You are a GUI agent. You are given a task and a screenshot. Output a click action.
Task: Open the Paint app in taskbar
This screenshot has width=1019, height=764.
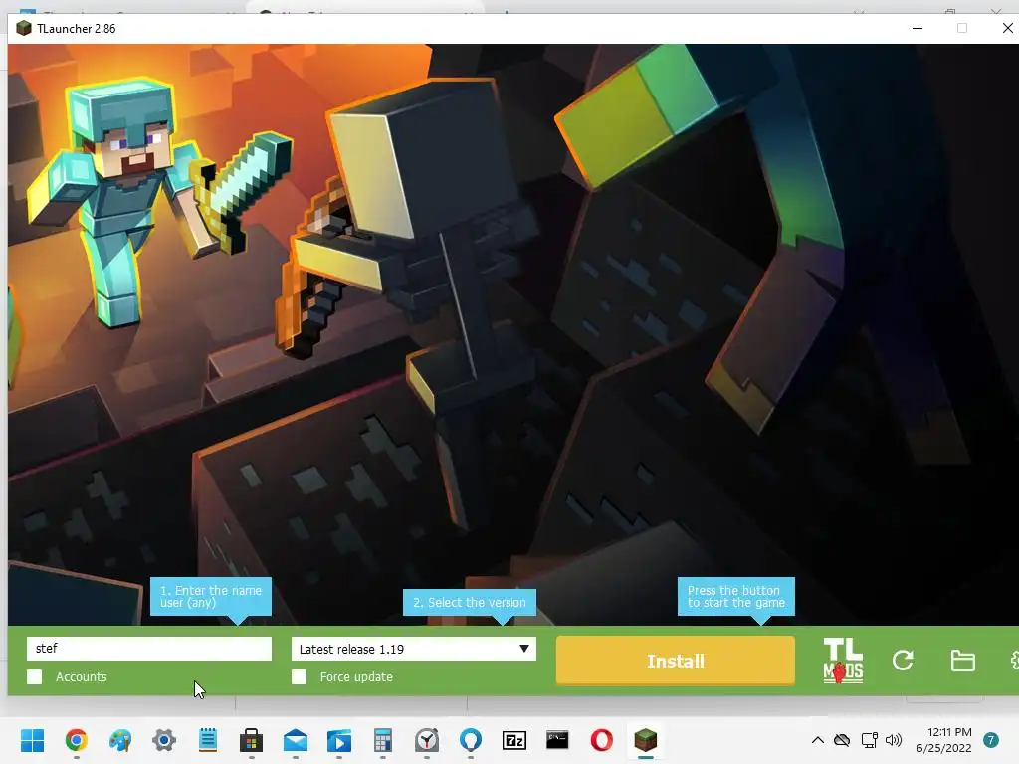tap(120, 740)
